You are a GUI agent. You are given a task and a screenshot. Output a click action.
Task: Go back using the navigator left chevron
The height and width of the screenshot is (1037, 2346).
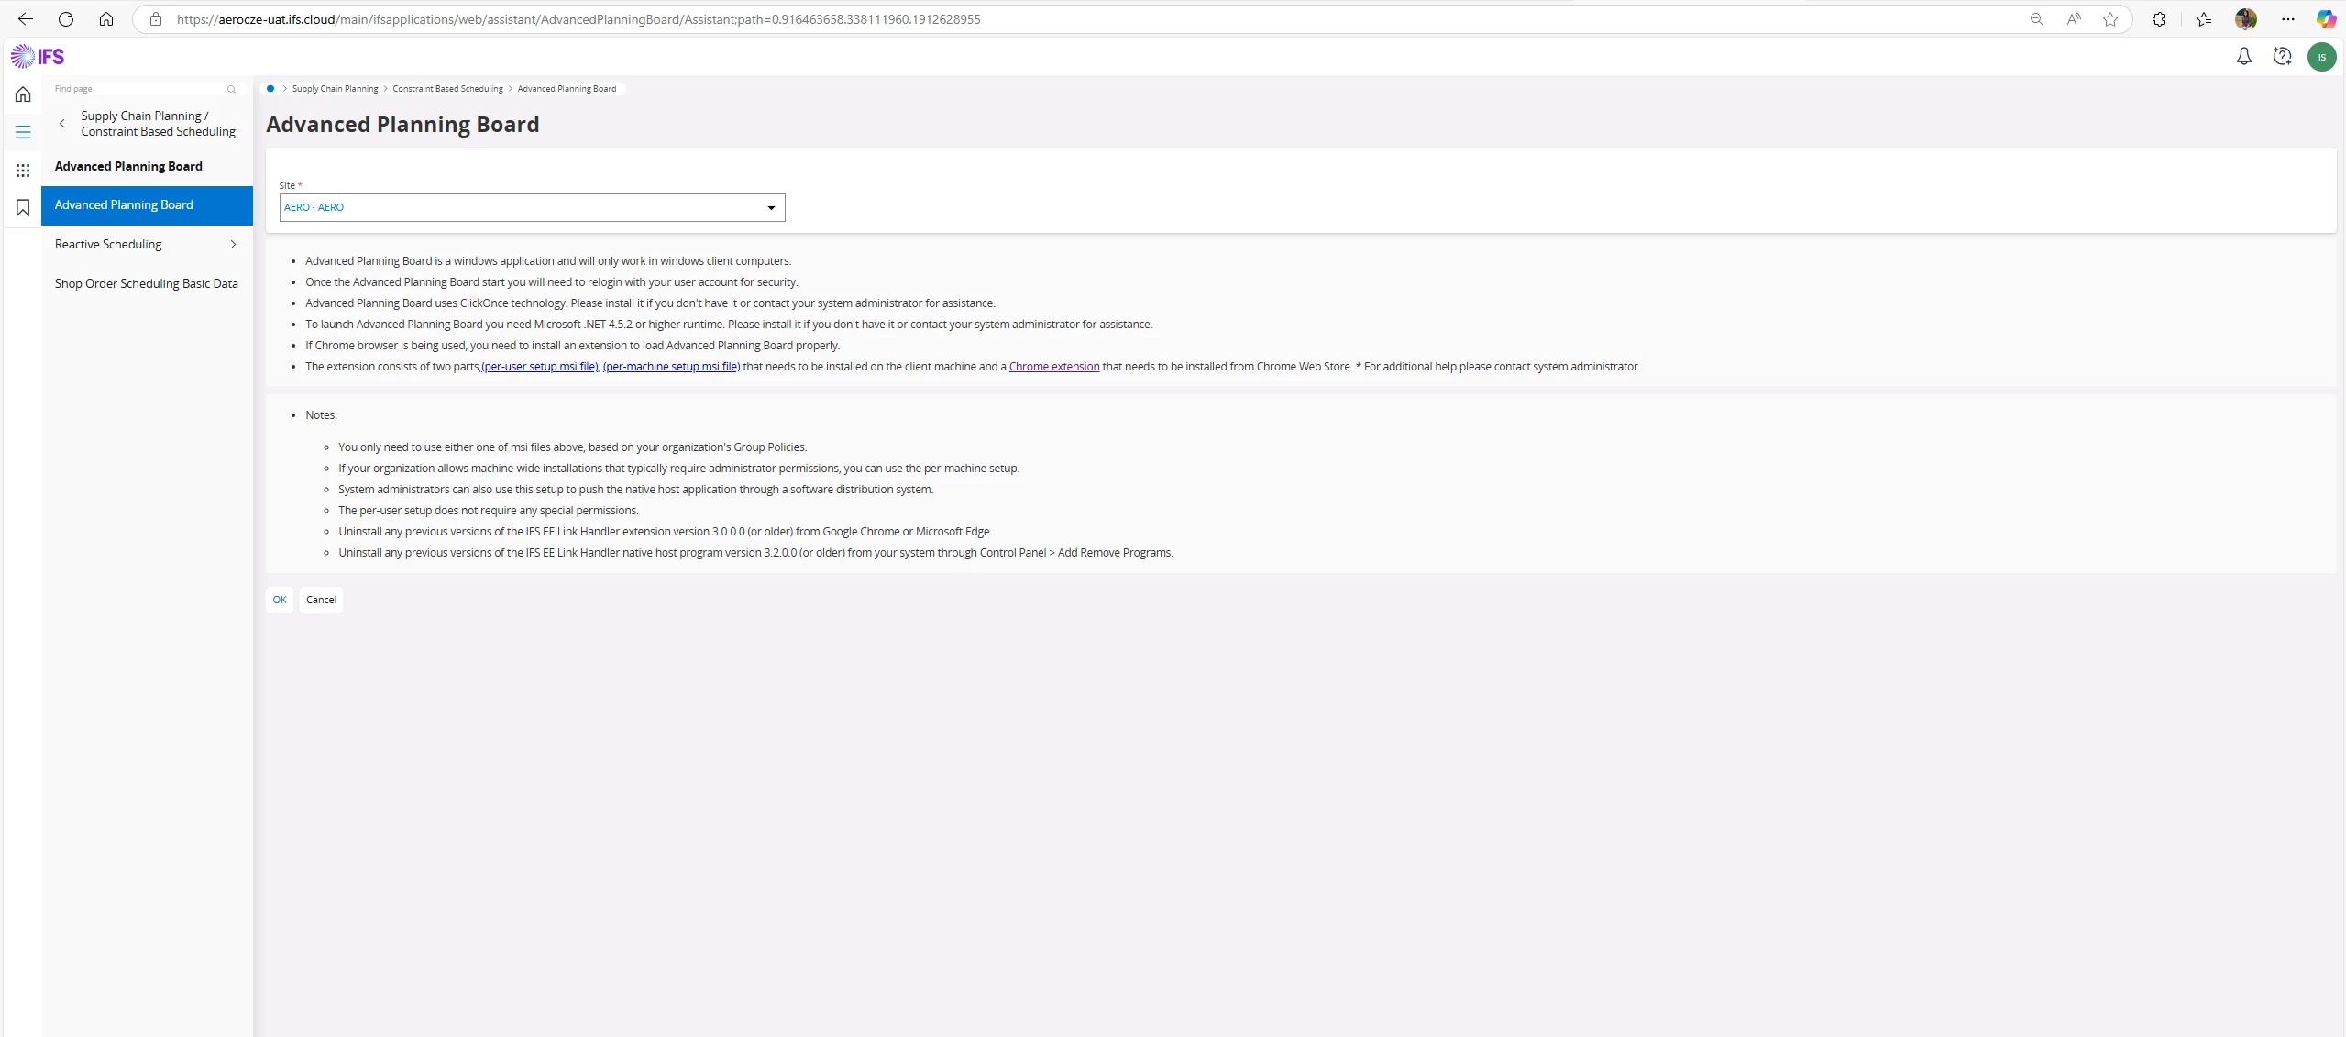coord(62,124)
